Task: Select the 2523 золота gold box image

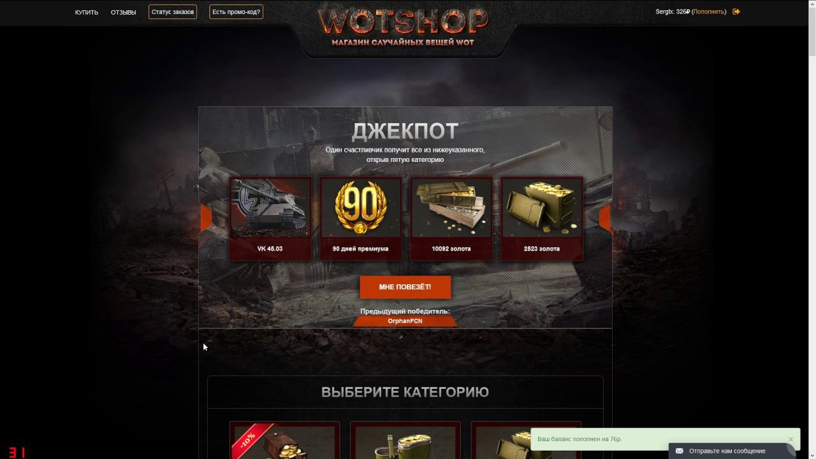Action: (542, 208)
